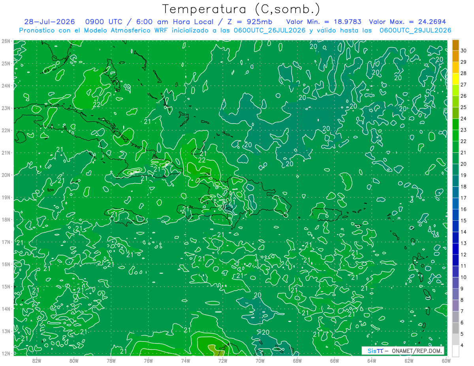The height and width of the screenshot is (366, 474).
Task: Click longitude axis label "74W"
Action: pos(185,360)
